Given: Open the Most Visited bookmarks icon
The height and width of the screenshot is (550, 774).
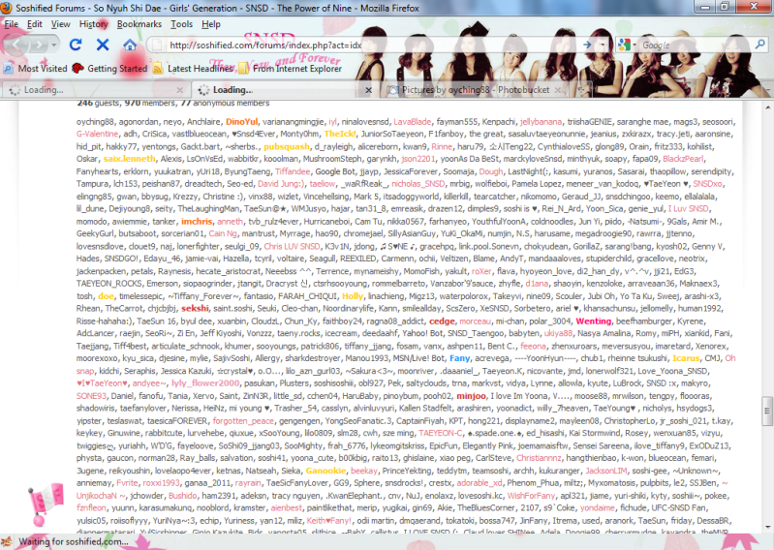Looking at the screenshot, I should 9,69.
